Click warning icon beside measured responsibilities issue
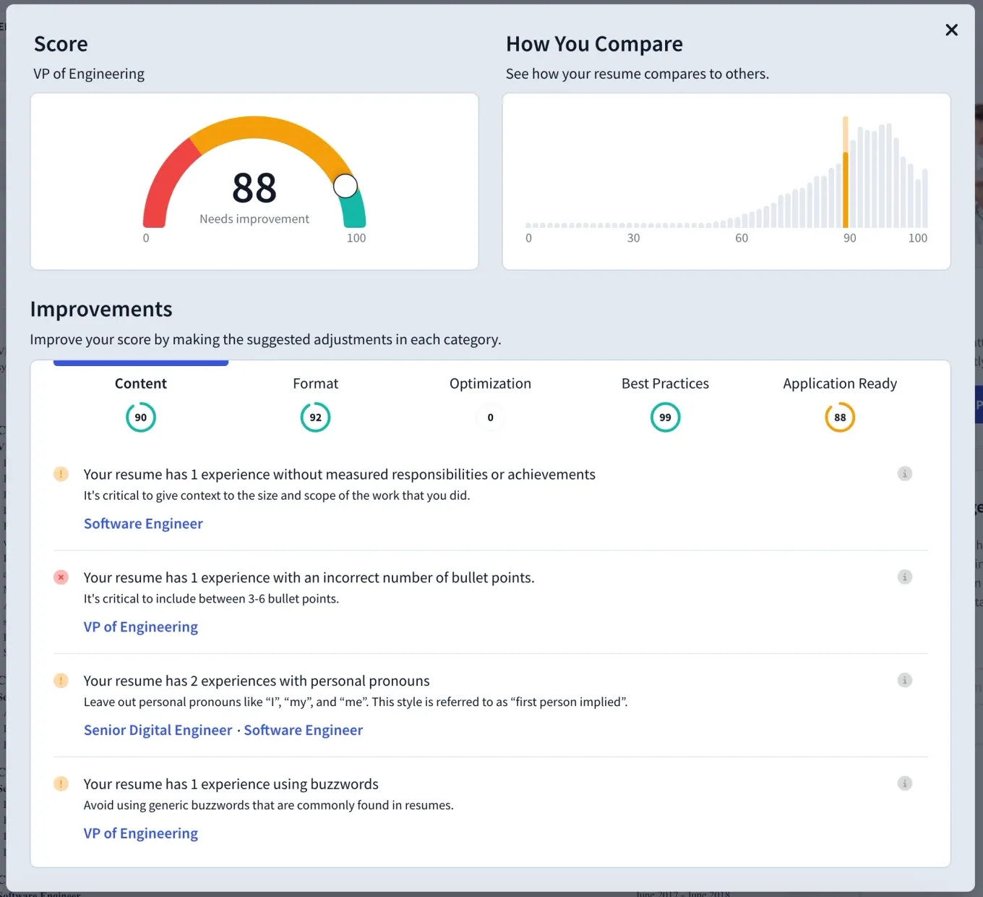The height and width of the screenshot is (897, 983). 61,474
